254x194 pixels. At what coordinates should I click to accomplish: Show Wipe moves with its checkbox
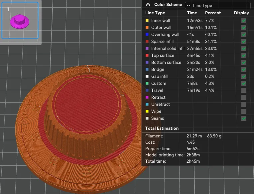pyautogui.click(x=244, y=111)
